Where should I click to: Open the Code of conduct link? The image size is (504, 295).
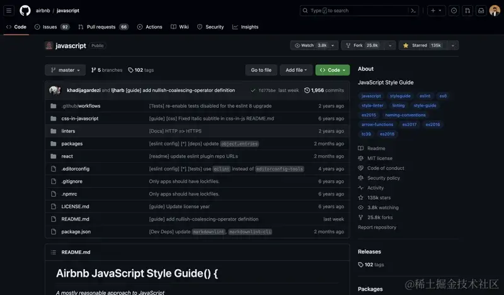381,168
